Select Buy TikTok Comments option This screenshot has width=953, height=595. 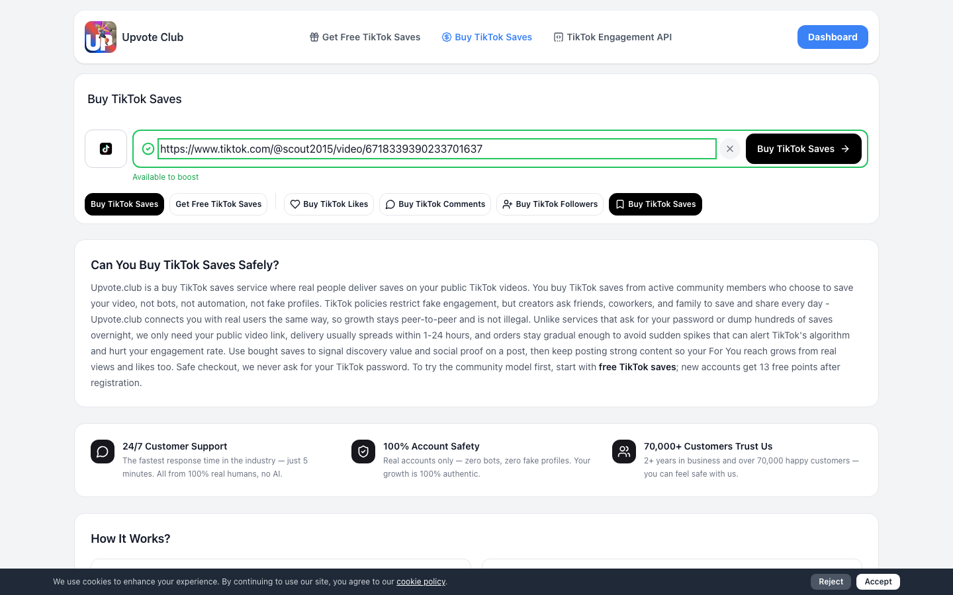pyautogui.click(x=435, y=204)
